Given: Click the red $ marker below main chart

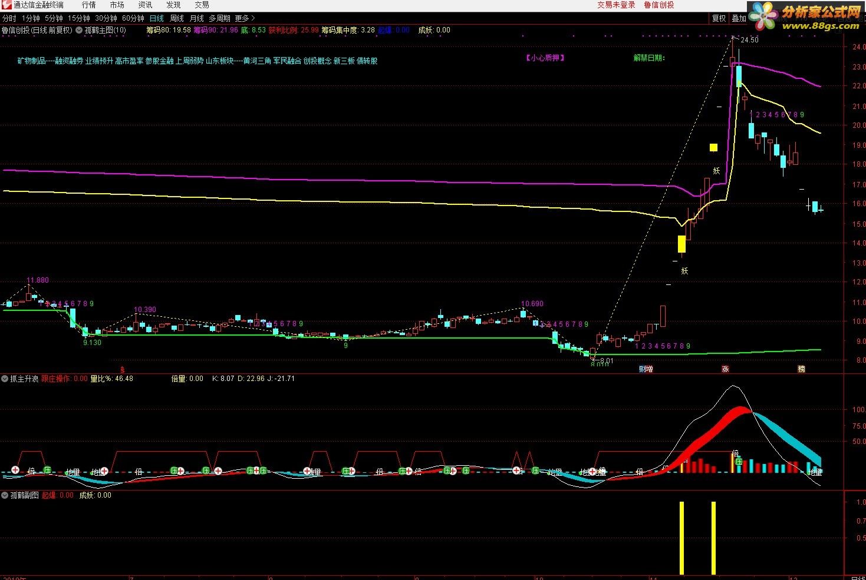Looking at the screenshot, I should click(x=122, y=369).
